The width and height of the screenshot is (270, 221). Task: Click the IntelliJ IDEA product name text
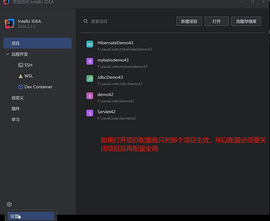click(29, 21)
